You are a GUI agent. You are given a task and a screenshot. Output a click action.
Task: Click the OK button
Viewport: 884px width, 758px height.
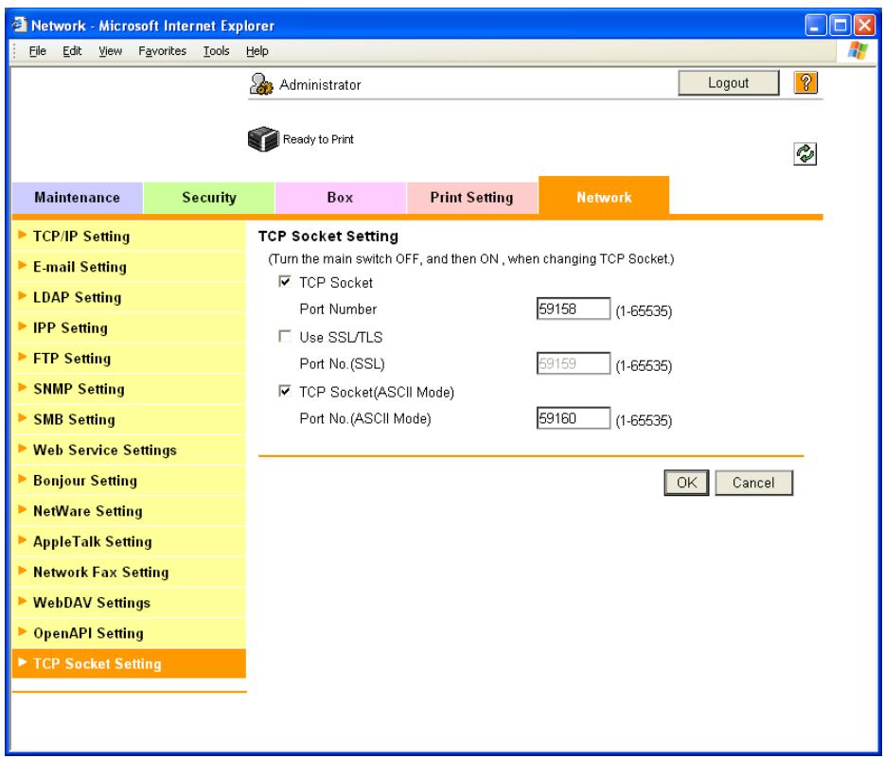(686, 483)
